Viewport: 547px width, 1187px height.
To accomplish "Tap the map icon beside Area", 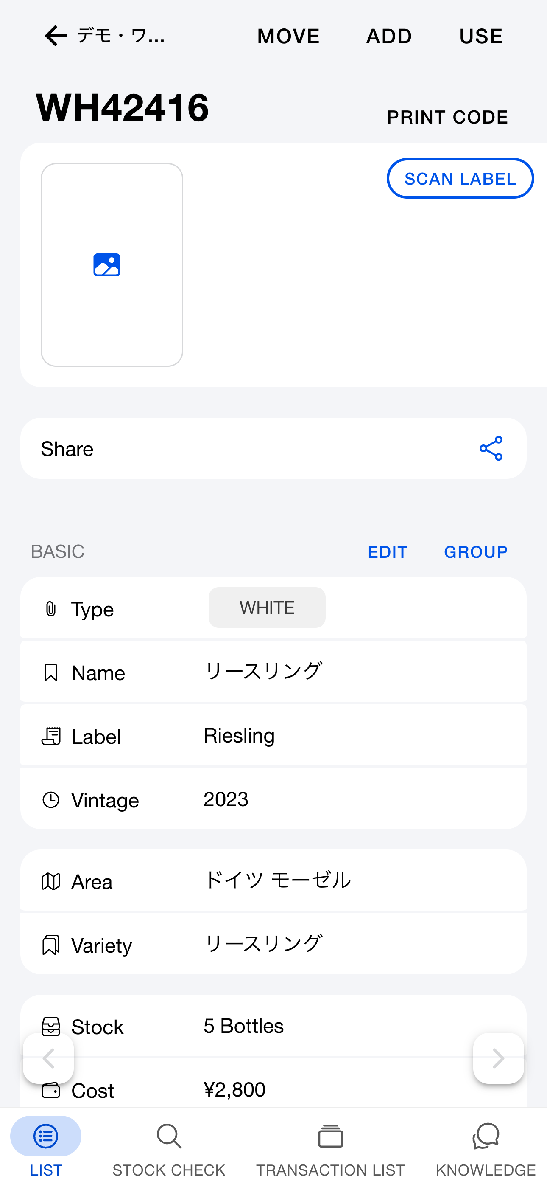I will tap(50, 881).
